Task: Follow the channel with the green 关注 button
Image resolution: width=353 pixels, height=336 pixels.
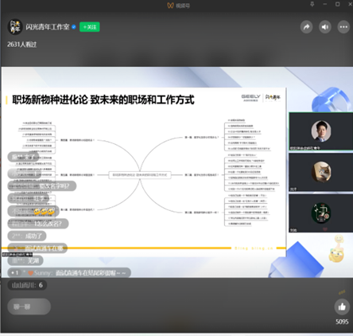Action: [90, 27]
